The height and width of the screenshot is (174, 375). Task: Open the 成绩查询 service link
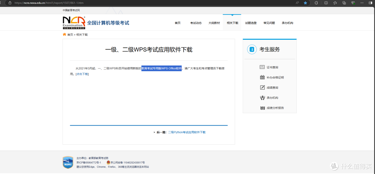click(273, 88)
